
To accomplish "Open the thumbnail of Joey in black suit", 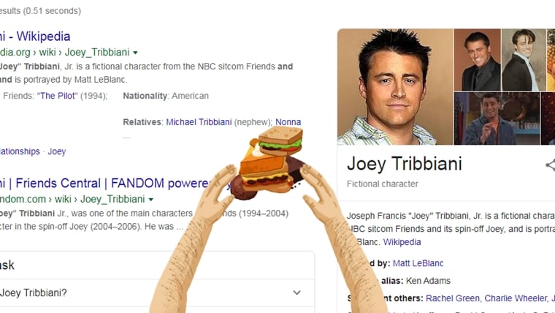I will [x=477, y=60].
